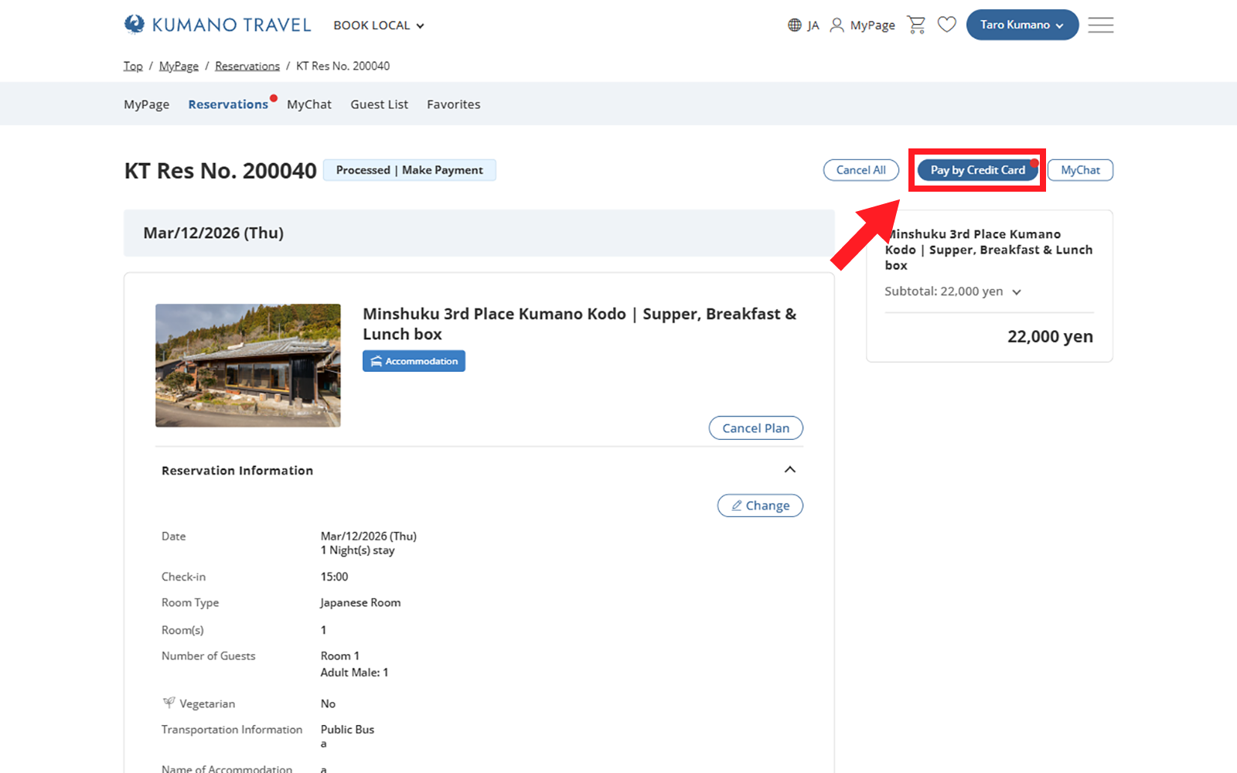Open the hamburger menu icon
The height and width of the screenshot is (773, 1237).
1100,25
